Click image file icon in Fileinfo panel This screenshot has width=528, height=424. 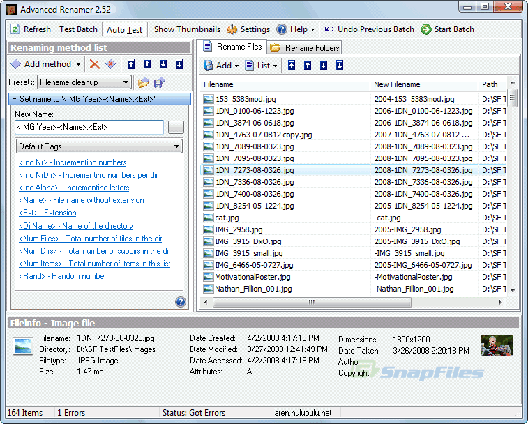pos(23,346)
